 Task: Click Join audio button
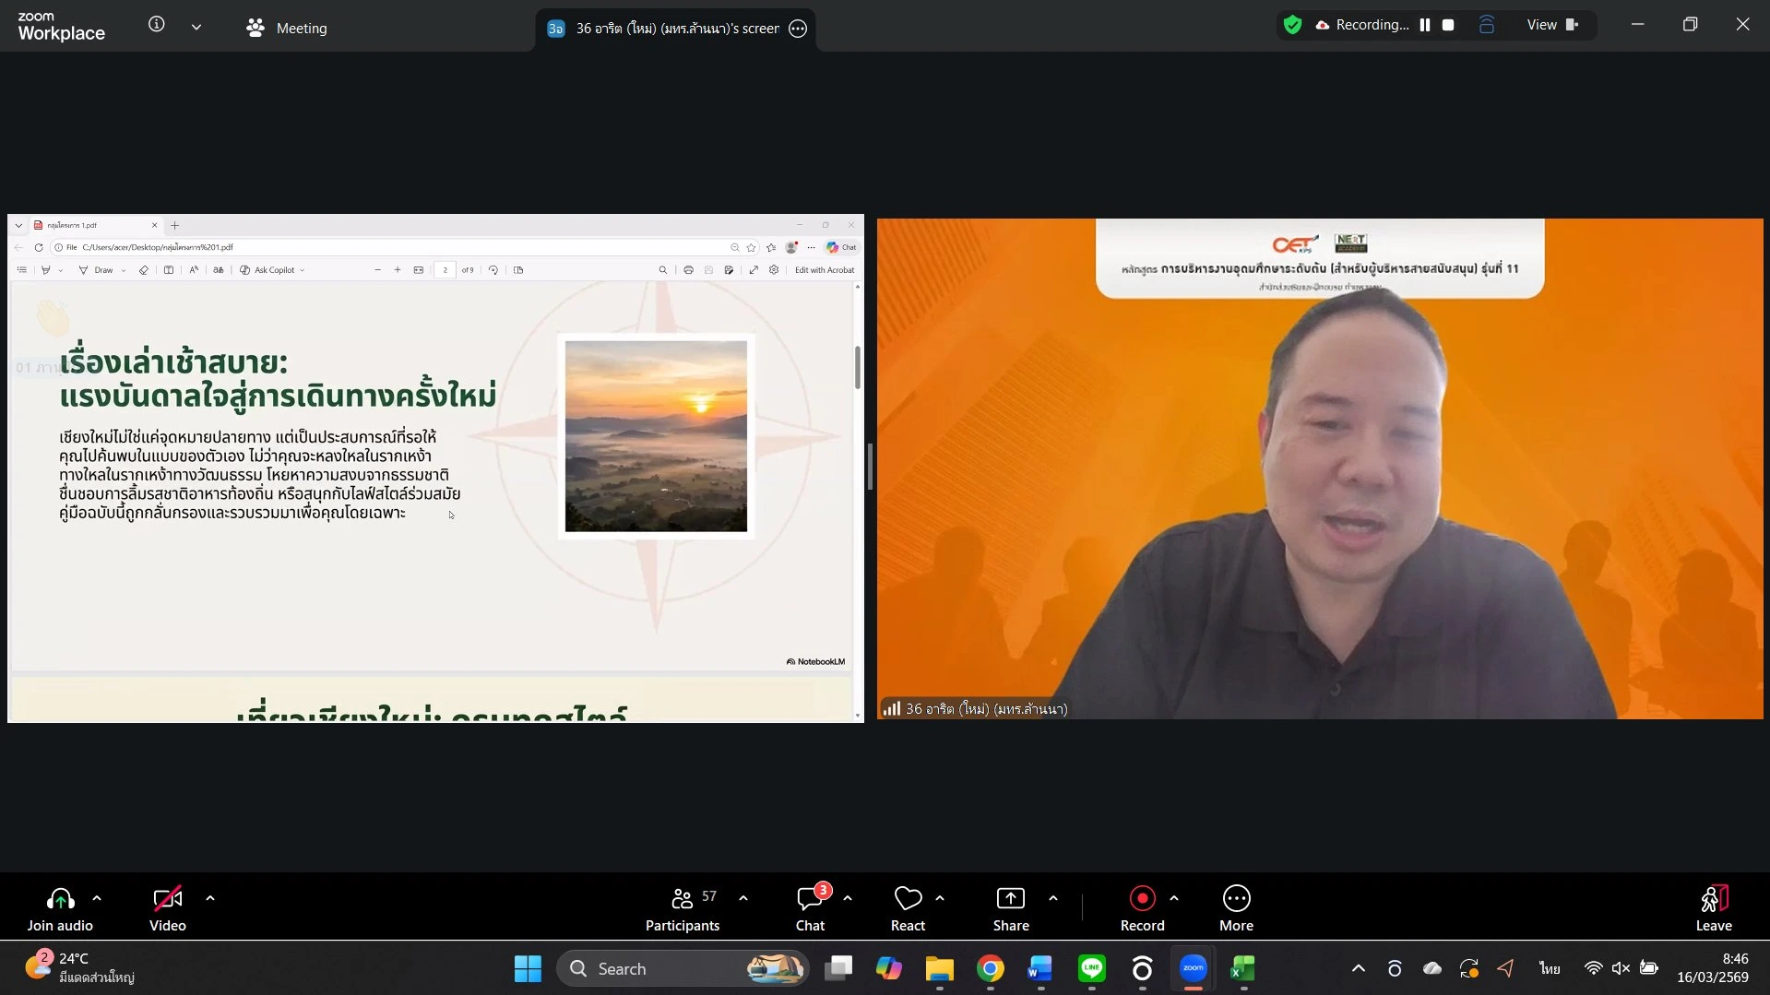pyautogui.click(x=60, y=908)
